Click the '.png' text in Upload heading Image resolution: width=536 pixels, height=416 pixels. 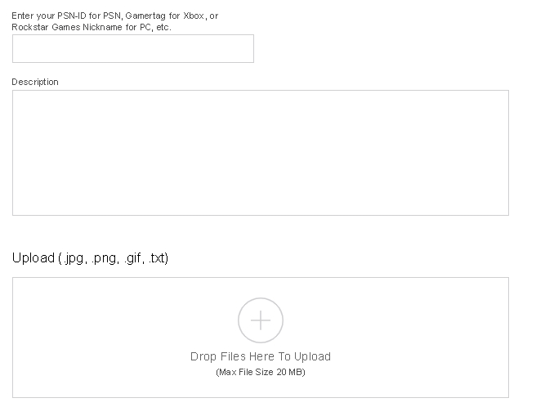(103, 258)
